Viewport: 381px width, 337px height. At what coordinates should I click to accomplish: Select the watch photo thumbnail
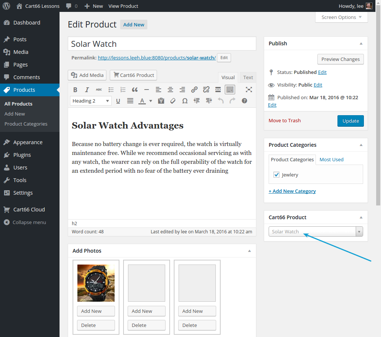pos(96,283)
